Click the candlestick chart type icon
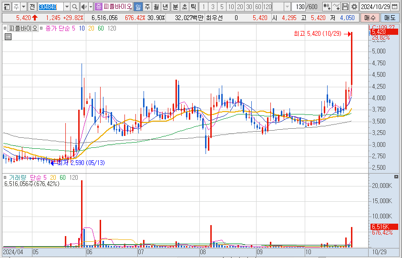 (327, 7)
